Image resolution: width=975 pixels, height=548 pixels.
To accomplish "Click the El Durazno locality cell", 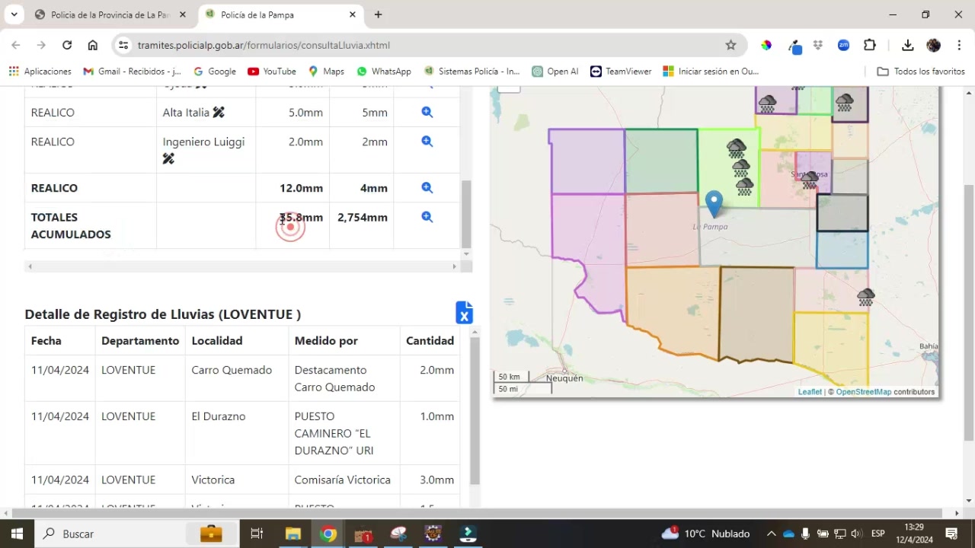I will pyautogui.click(x=219, y=416).
